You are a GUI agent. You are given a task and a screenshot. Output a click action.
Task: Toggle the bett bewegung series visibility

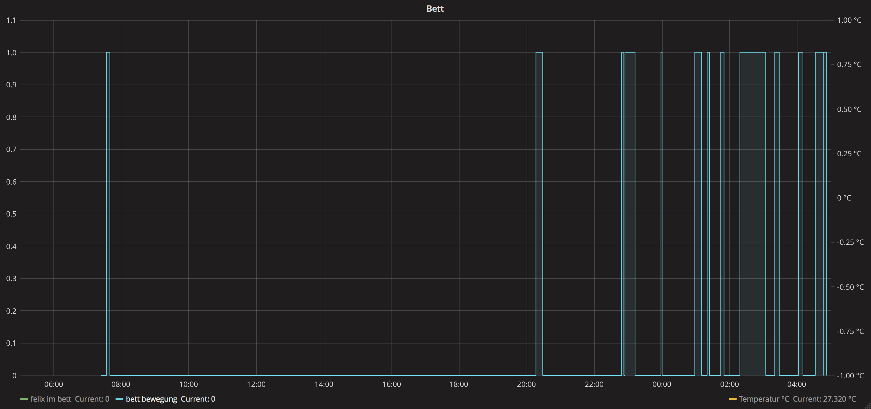point(151,399)
